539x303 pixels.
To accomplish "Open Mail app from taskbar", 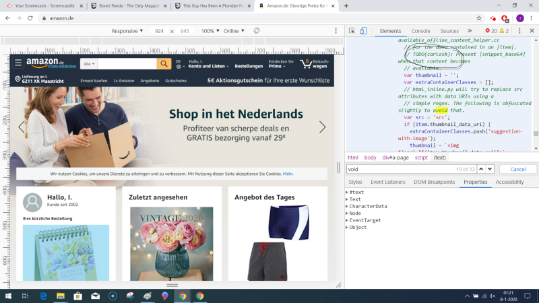I will pyautogui.click(x=96, y=296).
